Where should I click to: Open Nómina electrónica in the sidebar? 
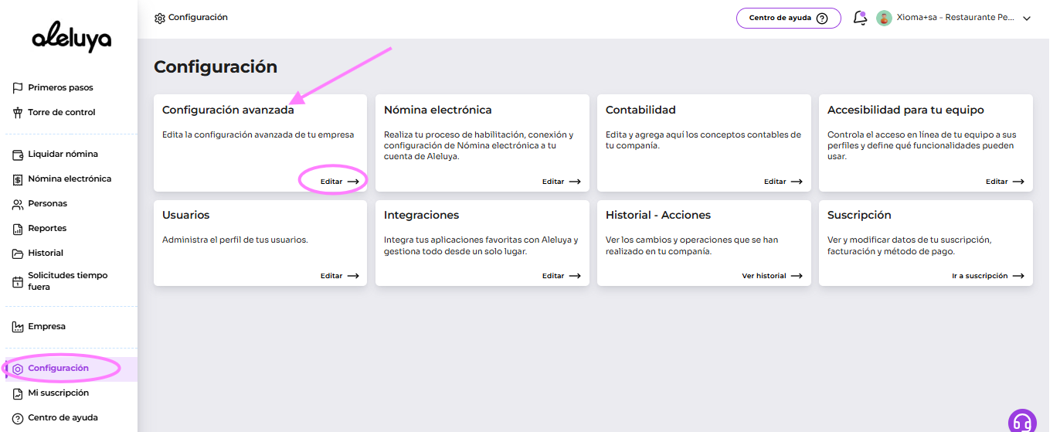(69, 179)
